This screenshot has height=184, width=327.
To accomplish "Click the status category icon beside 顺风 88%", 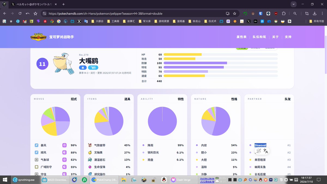I will click(x=65, y=152).
